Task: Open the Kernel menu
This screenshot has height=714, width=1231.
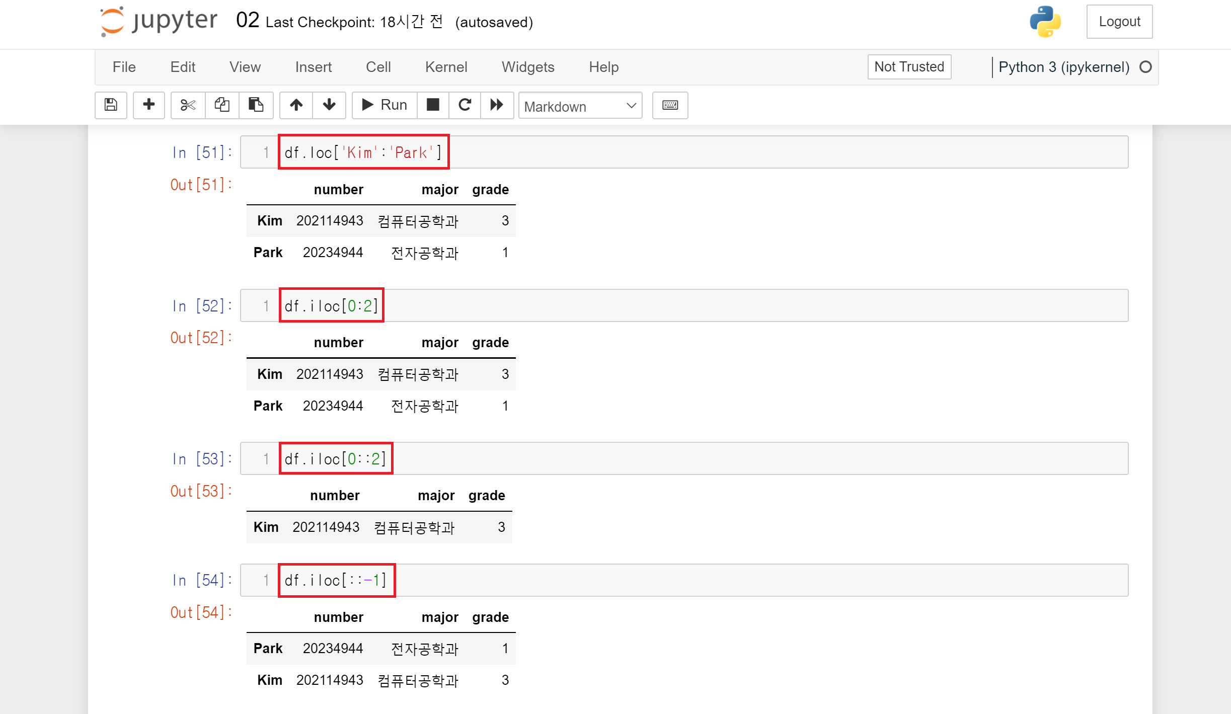Action: pyautogui.click(x=446, y=67)
